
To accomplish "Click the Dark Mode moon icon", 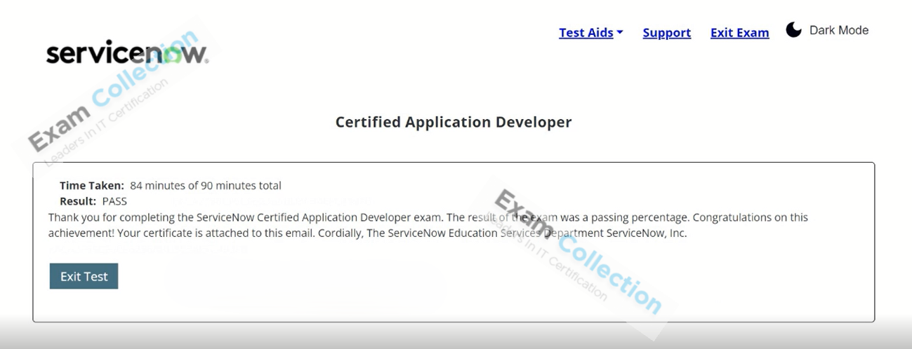I will coord(793,30).
